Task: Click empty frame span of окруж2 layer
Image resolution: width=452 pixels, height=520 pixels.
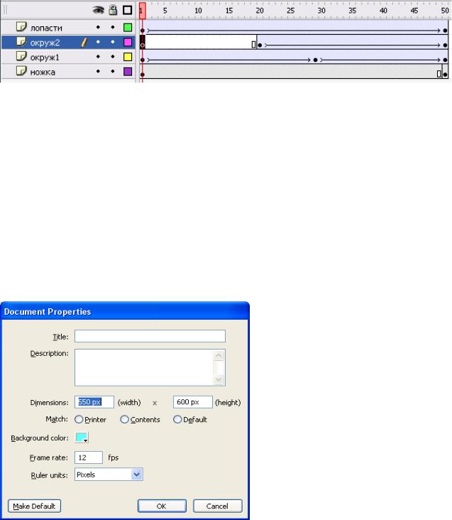Action: pyautogui.click(x=200, y=42)
